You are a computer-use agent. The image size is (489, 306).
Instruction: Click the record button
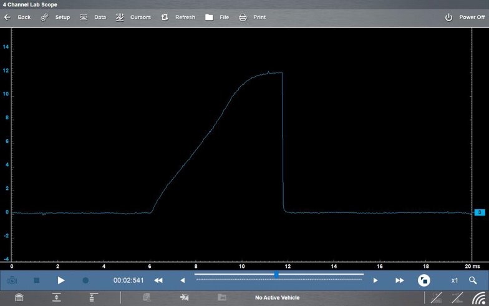coord(85,280)
